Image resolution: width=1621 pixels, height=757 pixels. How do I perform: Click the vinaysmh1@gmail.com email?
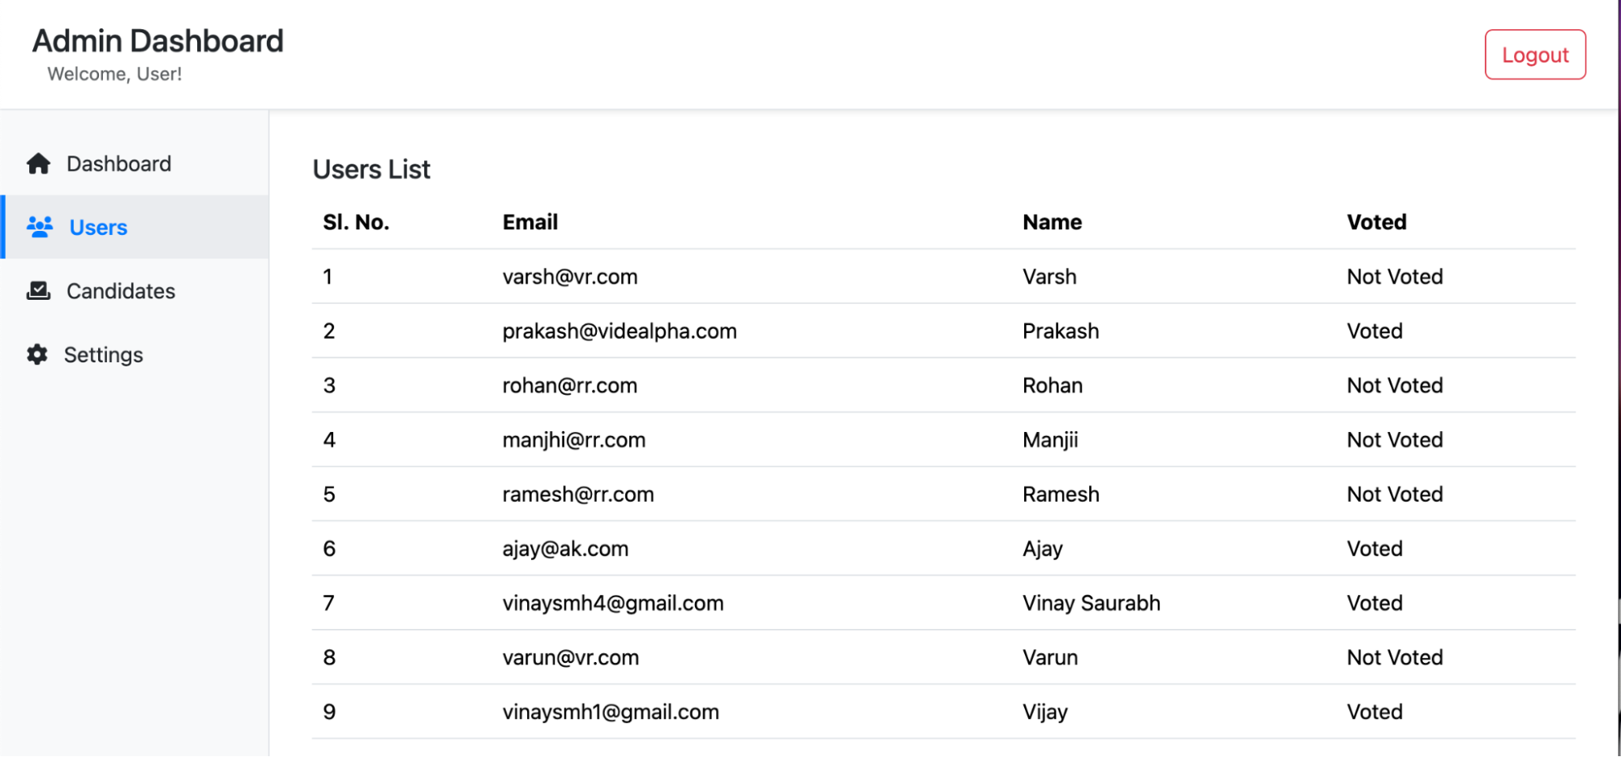coord(611,712)
